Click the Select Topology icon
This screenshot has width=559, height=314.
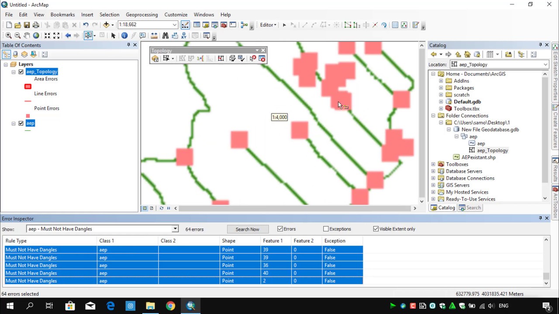pyautogui.click(x=155, y=58)
